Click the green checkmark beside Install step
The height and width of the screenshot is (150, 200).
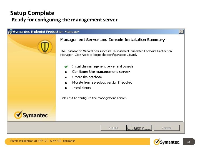[x=66, y=67]
